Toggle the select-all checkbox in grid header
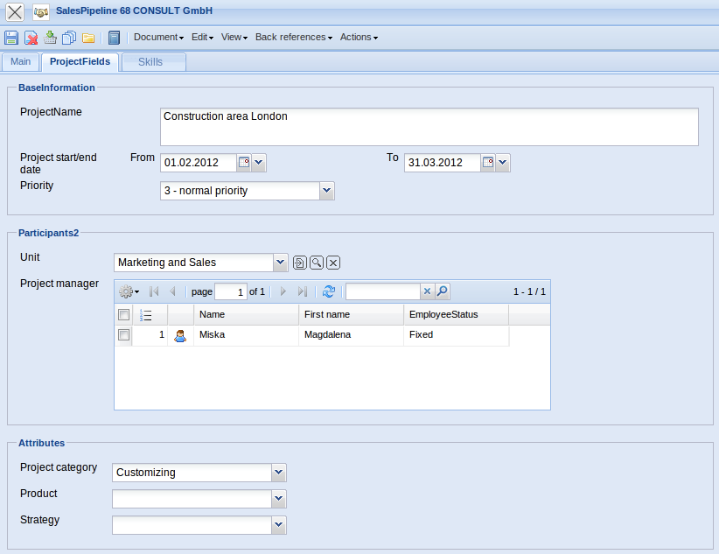 pyautogui.click(x=124, y=315)
